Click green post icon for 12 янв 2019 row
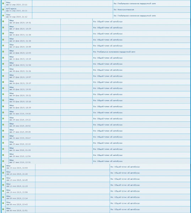The width and height of the screenshot is (191, 213). 3,185
